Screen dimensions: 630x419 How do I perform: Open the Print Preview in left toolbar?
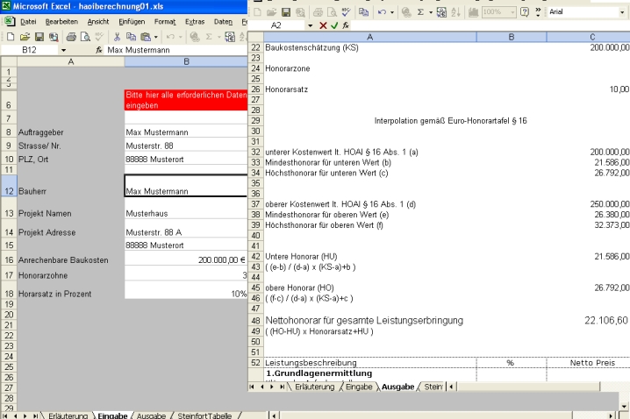(85, 37)
